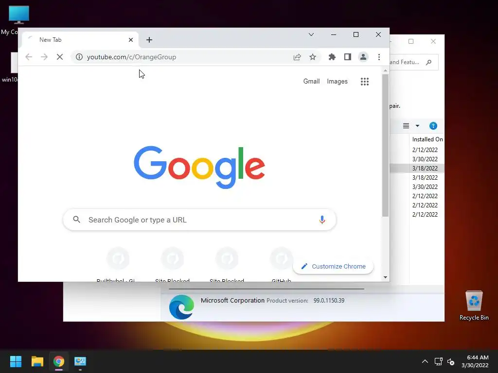This screenshot has width=498, height=373.
Task: Click the magnifier icon in Google search box
Action: coord(76,220)
